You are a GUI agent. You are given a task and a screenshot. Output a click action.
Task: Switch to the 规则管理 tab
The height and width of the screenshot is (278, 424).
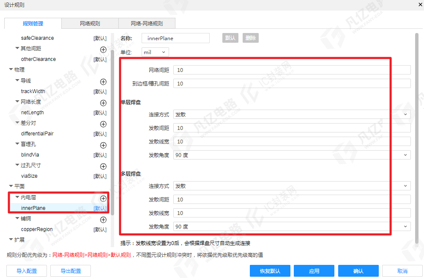point(33,24)
